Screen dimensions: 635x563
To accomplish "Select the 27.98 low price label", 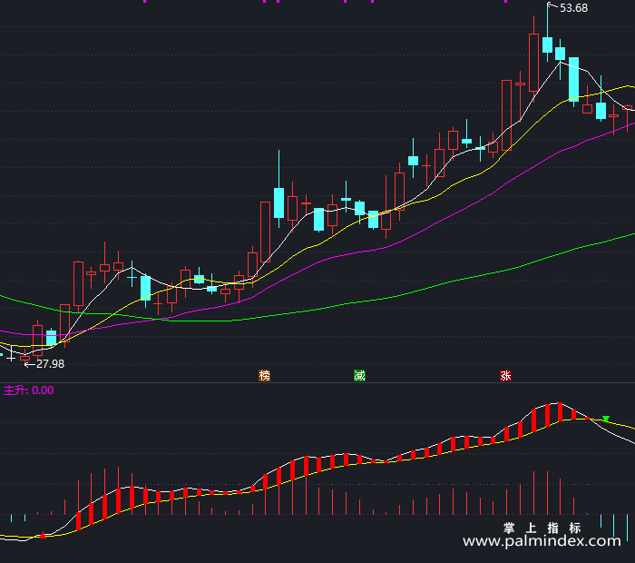I will [x=50, y=364].
